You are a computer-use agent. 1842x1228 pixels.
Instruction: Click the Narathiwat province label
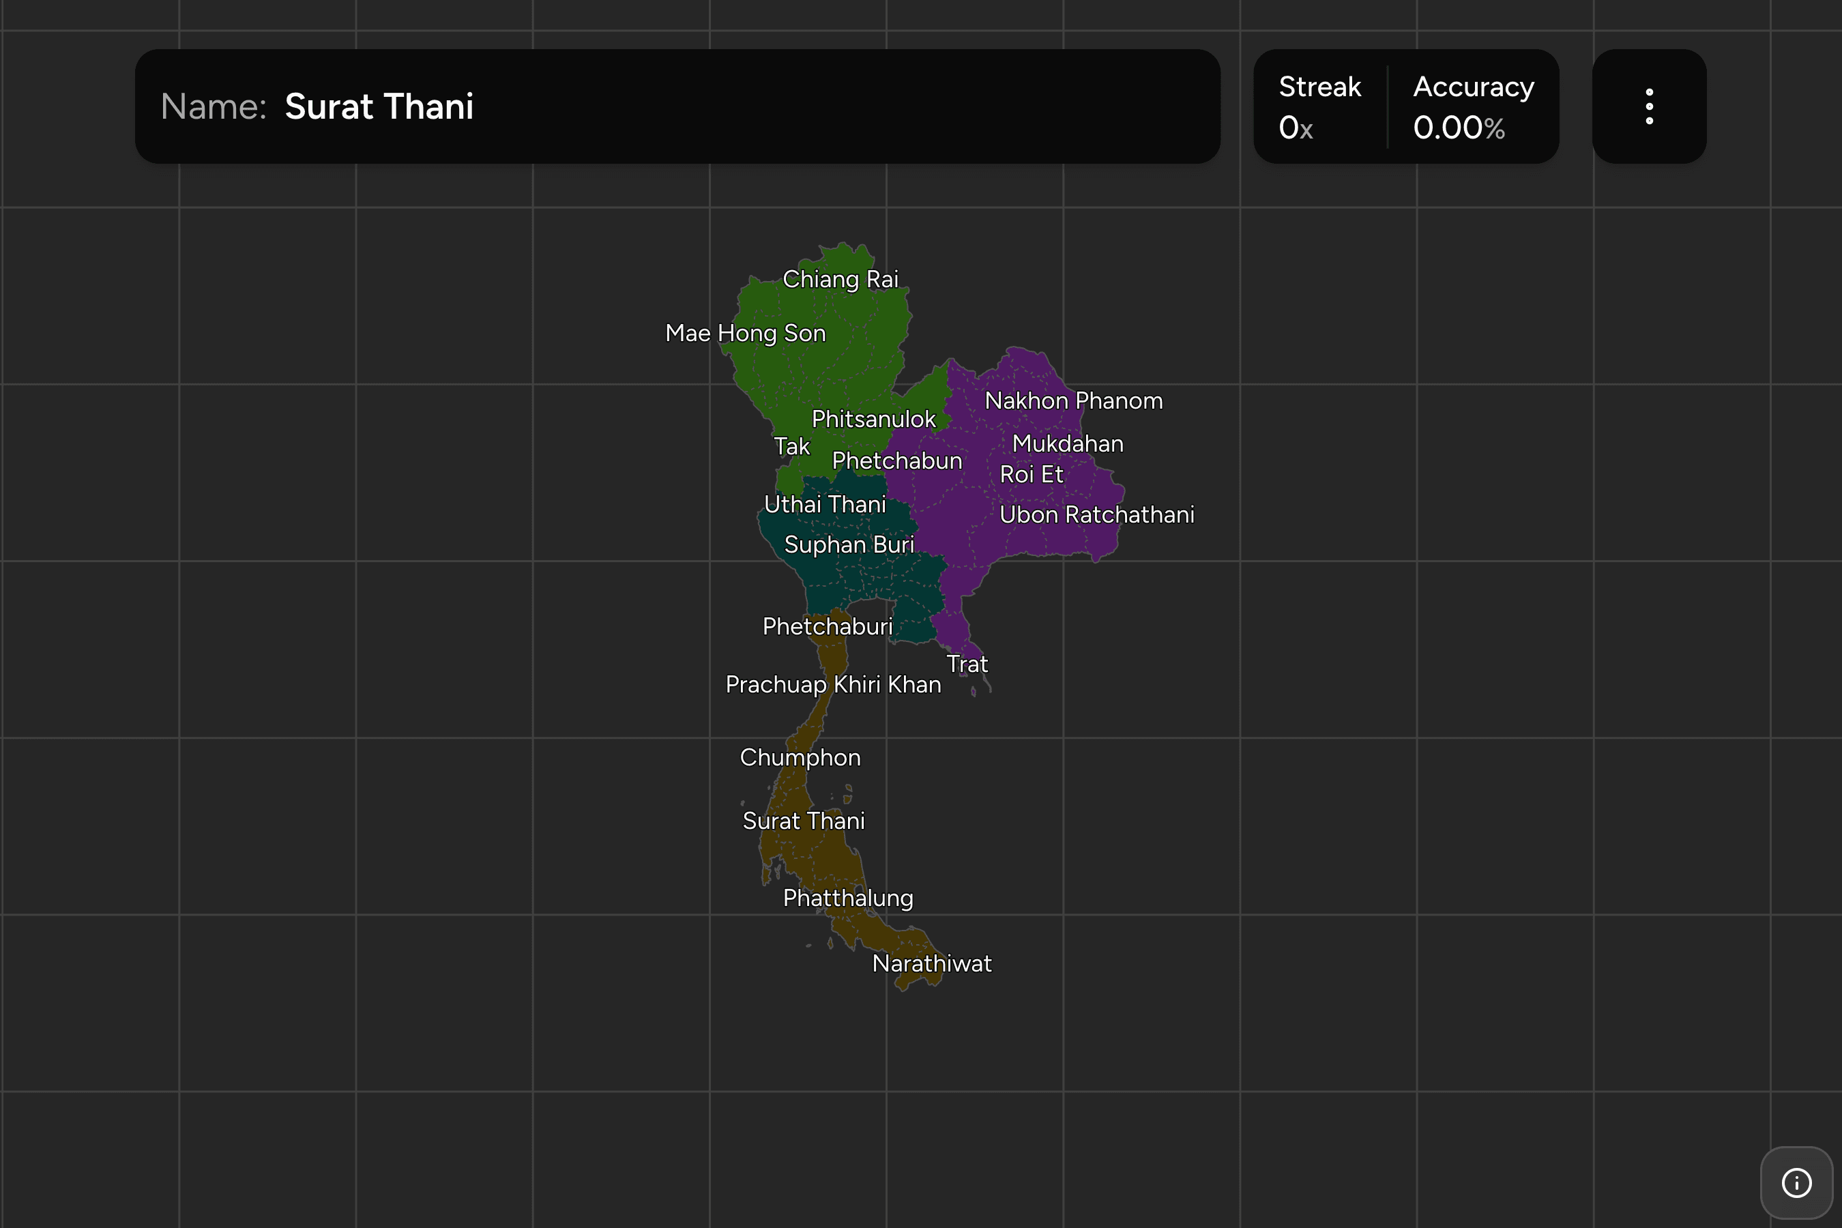[x=932, y=963]
